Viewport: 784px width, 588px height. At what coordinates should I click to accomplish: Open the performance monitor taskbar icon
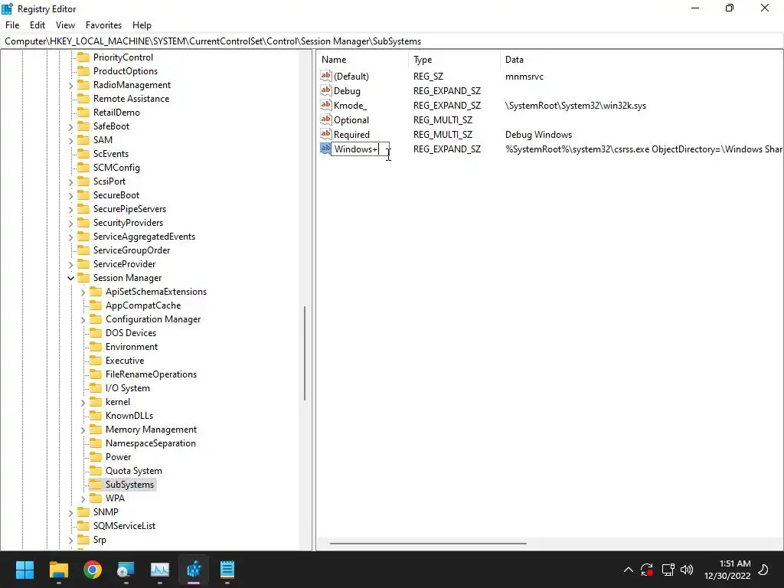[160, 569]
